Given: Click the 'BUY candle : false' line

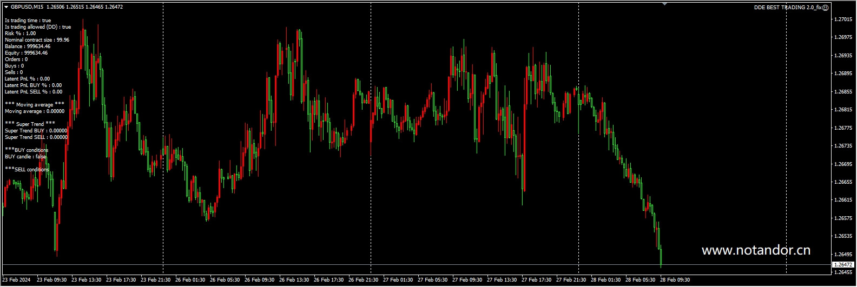Looking at the screenshot, I should click(x=25, y=157).
